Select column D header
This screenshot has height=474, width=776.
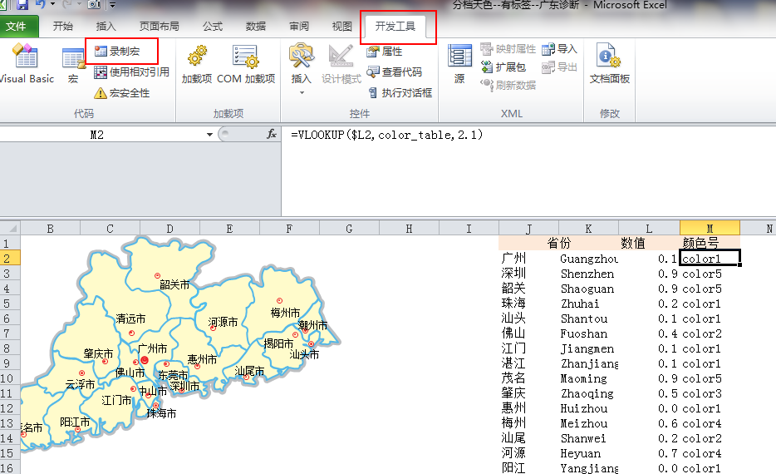pyautogui.click(x=169, y=229)
